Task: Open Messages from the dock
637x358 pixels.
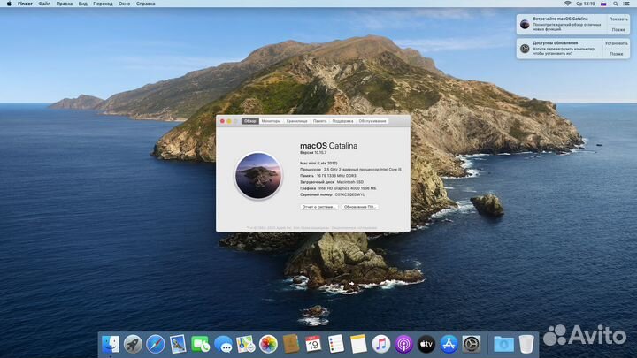Action: (x=223, y=344)
